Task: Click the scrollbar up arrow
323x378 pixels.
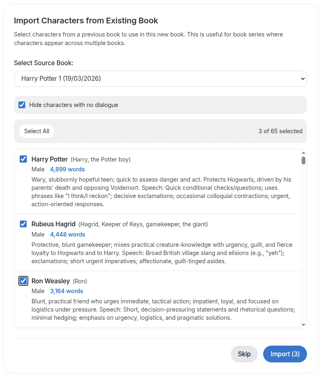Action: [303, 153]
